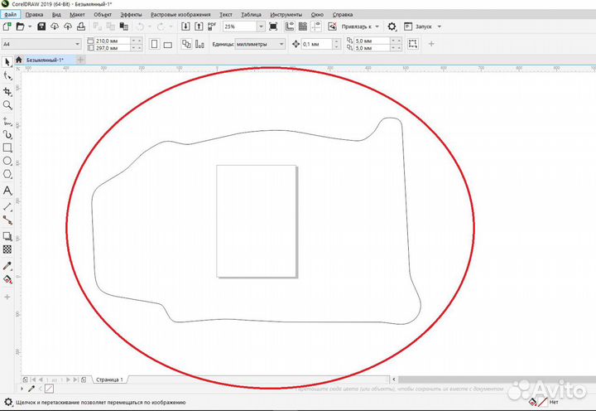Toggle Current page layout button
Screen dimensions: 596x411
(199, 44)
